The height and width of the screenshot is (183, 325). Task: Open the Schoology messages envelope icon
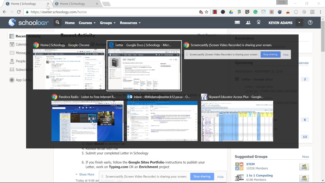tap(237, 23)
